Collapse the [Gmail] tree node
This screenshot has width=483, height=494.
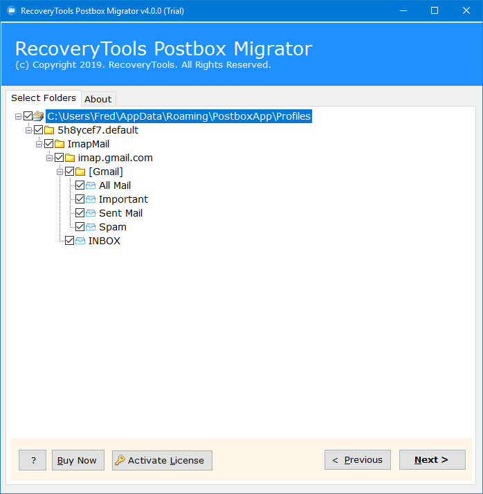tap(60, 172)
